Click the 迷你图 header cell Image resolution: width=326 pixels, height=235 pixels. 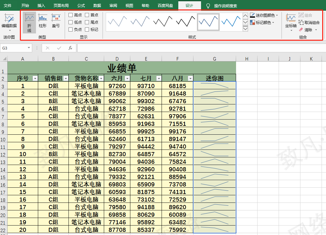pyautogui.click(x=215, y=78)
